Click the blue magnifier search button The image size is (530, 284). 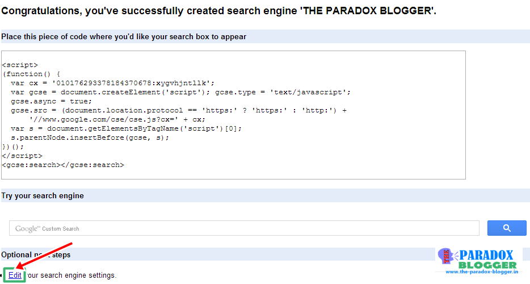coord(507,228)
